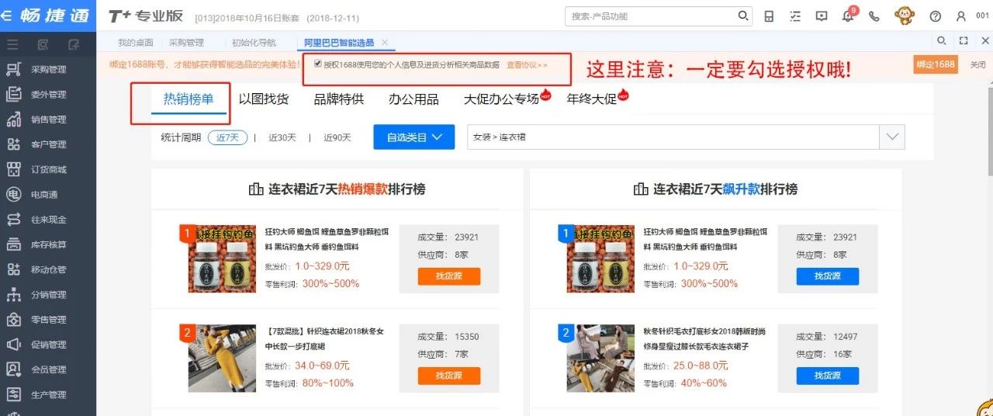993x416 pixels.
Task: Select the 大促办公专场 section tab
Action: click(x=501, y=99)
